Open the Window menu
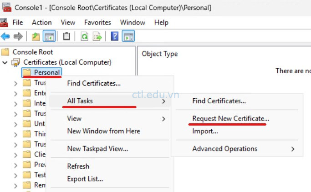Screen dimensions: 311x192 click(133, 22)
